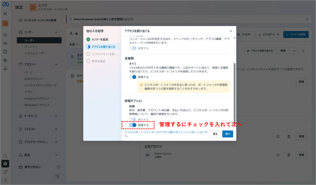This screenshot has width=316, height=185.
Task: Select アクセスを割り当てる step
Action: coord(102,47)
